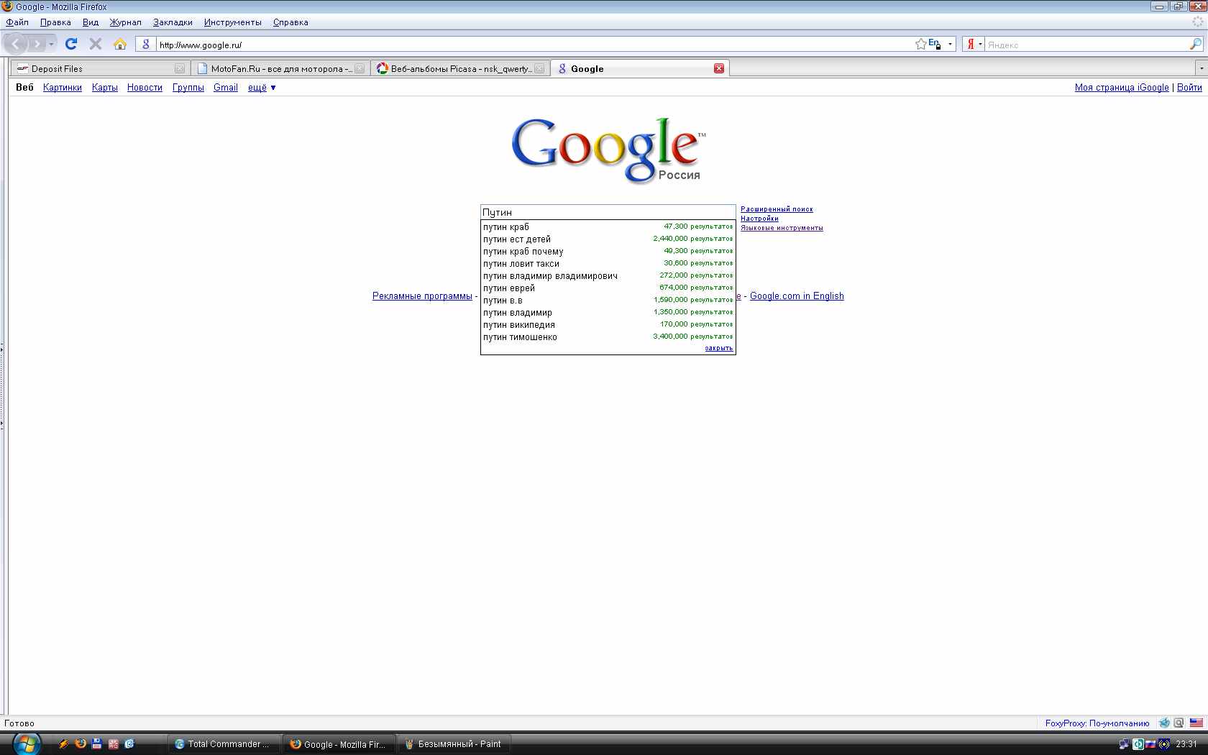
Task: Close the Picasa web albums tab
Action: 539,68
